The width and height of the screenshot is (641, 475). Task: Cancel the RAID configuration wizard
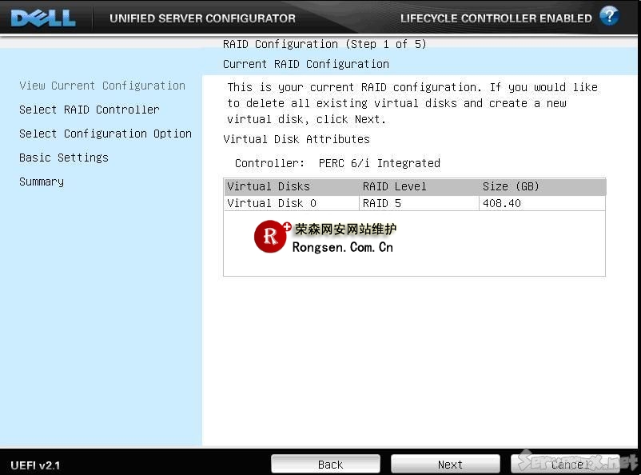[x=569, y=464]
